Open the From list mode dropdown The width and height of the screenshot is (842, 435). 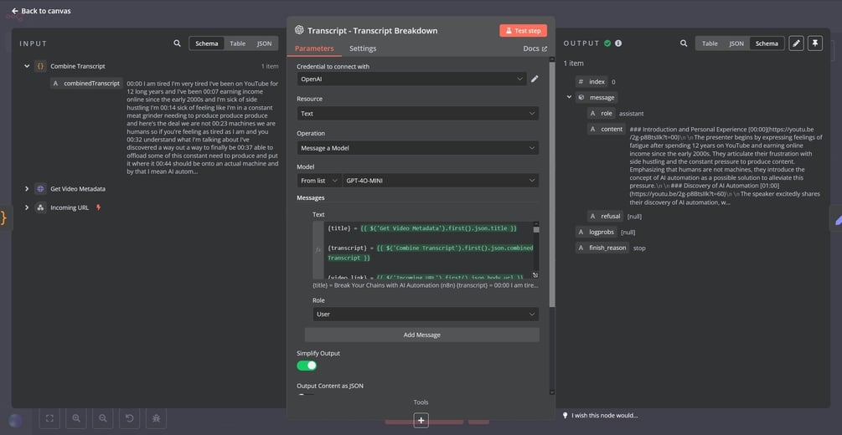[x=319, y=181]
